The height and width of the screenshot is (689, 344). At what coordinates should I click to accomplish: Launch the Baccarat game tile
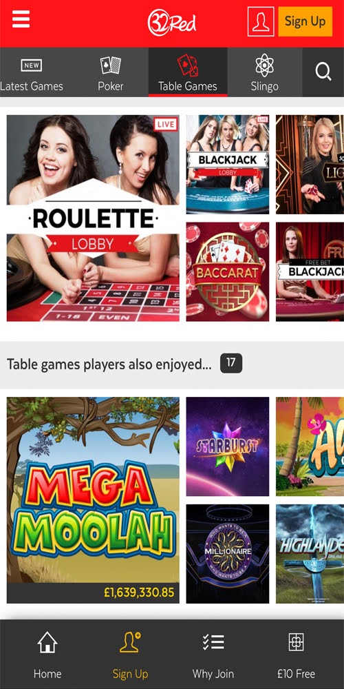(227, 272)
